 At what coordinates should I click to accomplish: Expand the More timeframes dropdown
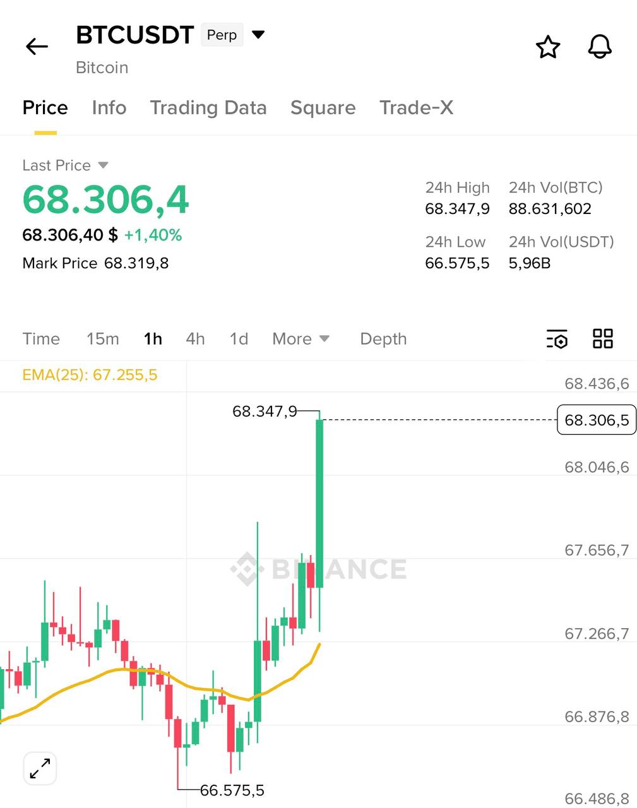[x=301, y=339]
